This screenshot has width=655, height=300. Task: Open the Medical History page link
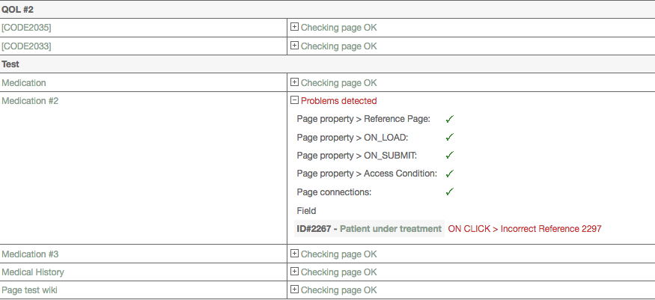tap(32, 272)
